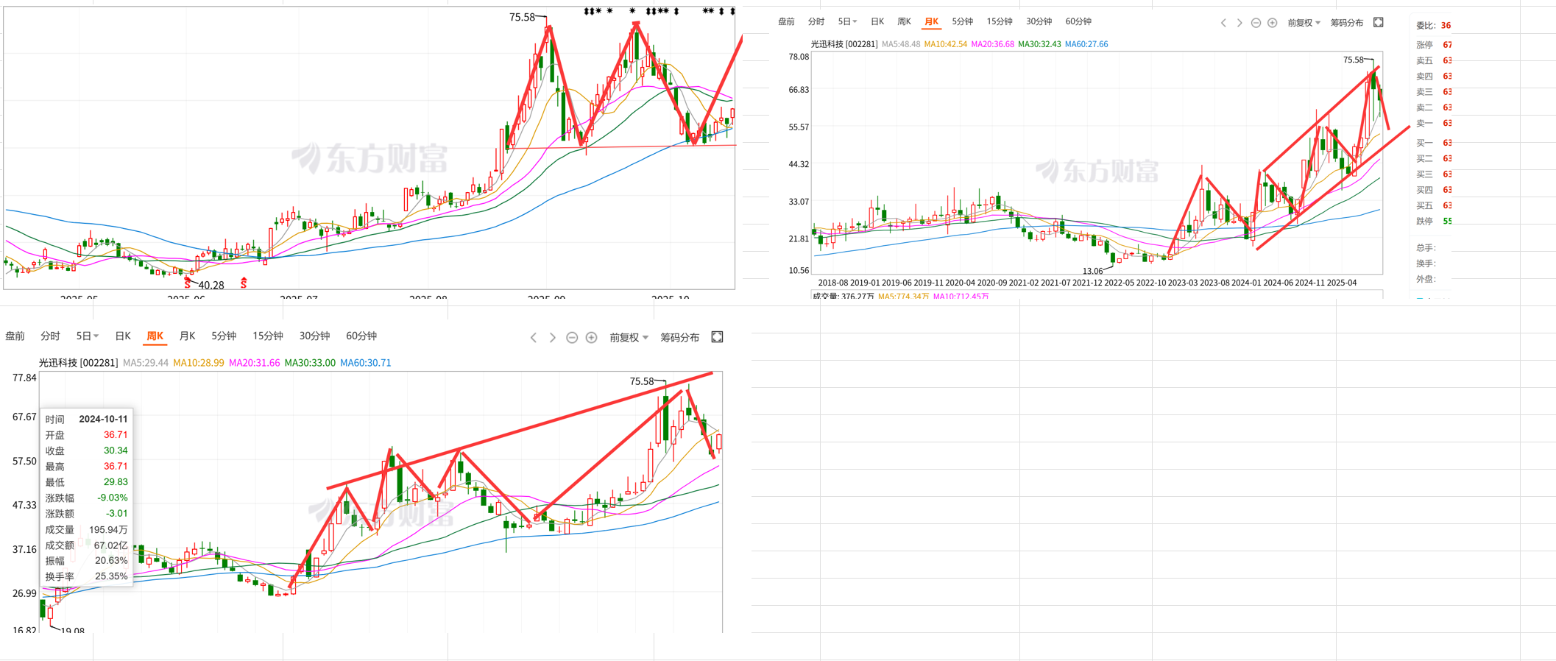Select 盘前 tab in monthly chart toolbar
The width and height of the screenshot is (1556, 661).
point(786,22)
